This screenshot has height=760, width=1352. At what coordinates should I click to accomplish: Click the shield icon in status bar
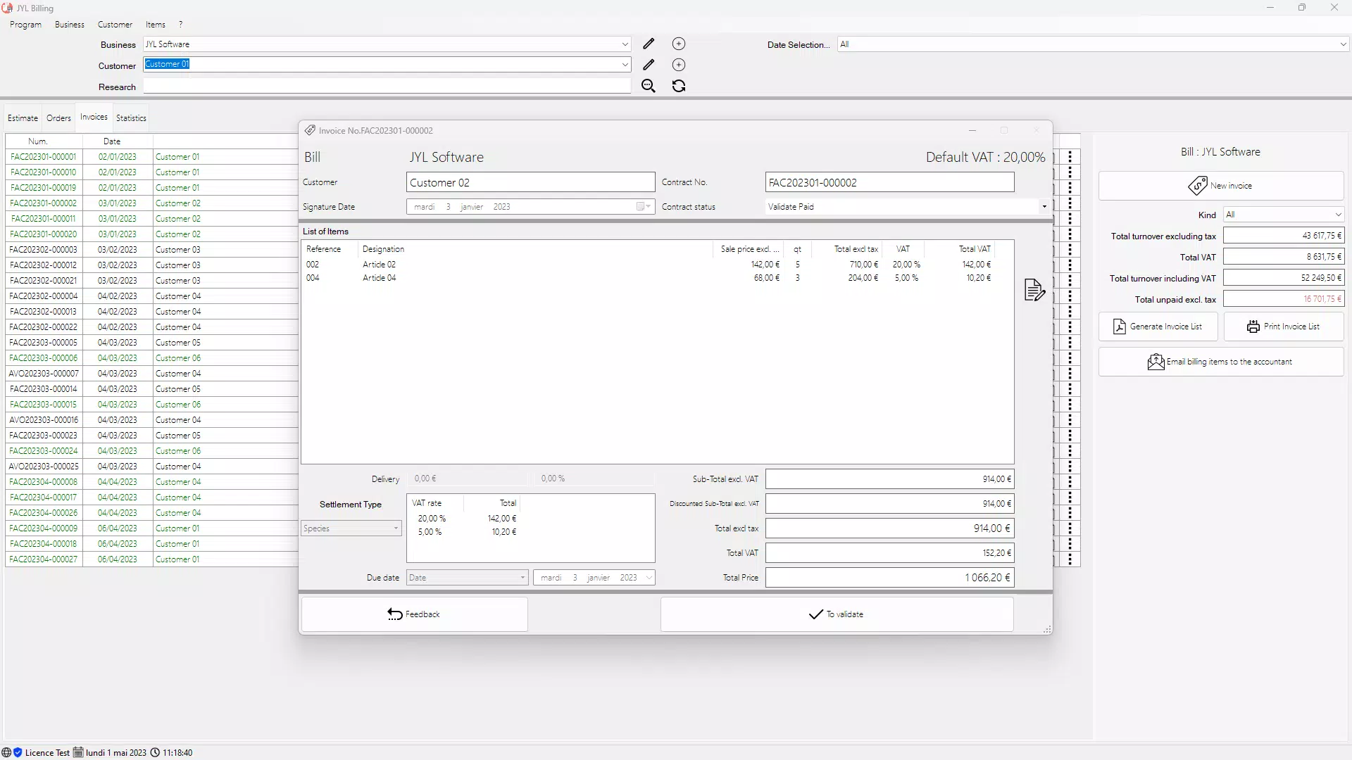click(x=18, y=752)
